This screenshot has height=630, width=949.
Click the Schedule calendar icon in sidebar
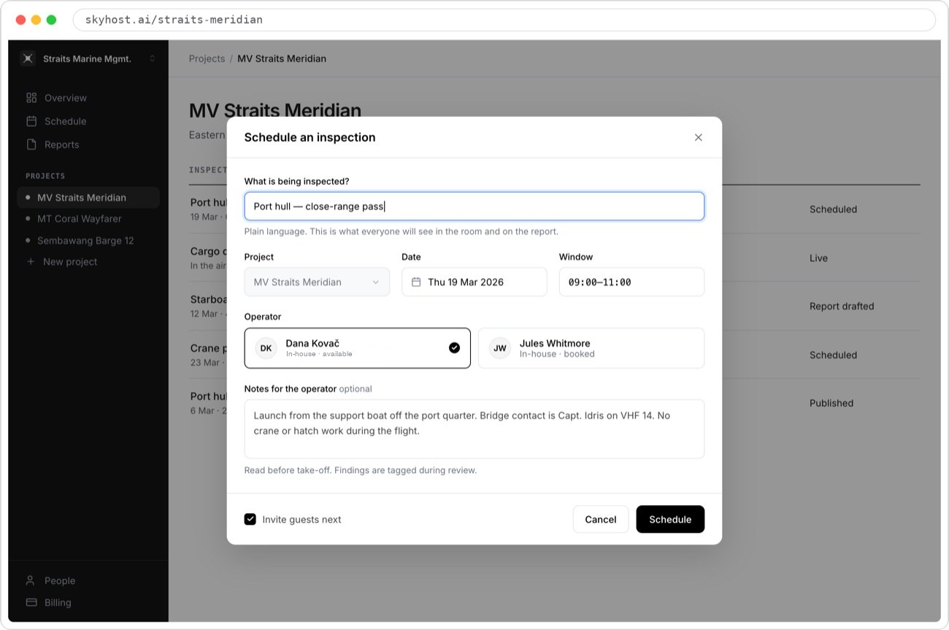coord(31,121)
